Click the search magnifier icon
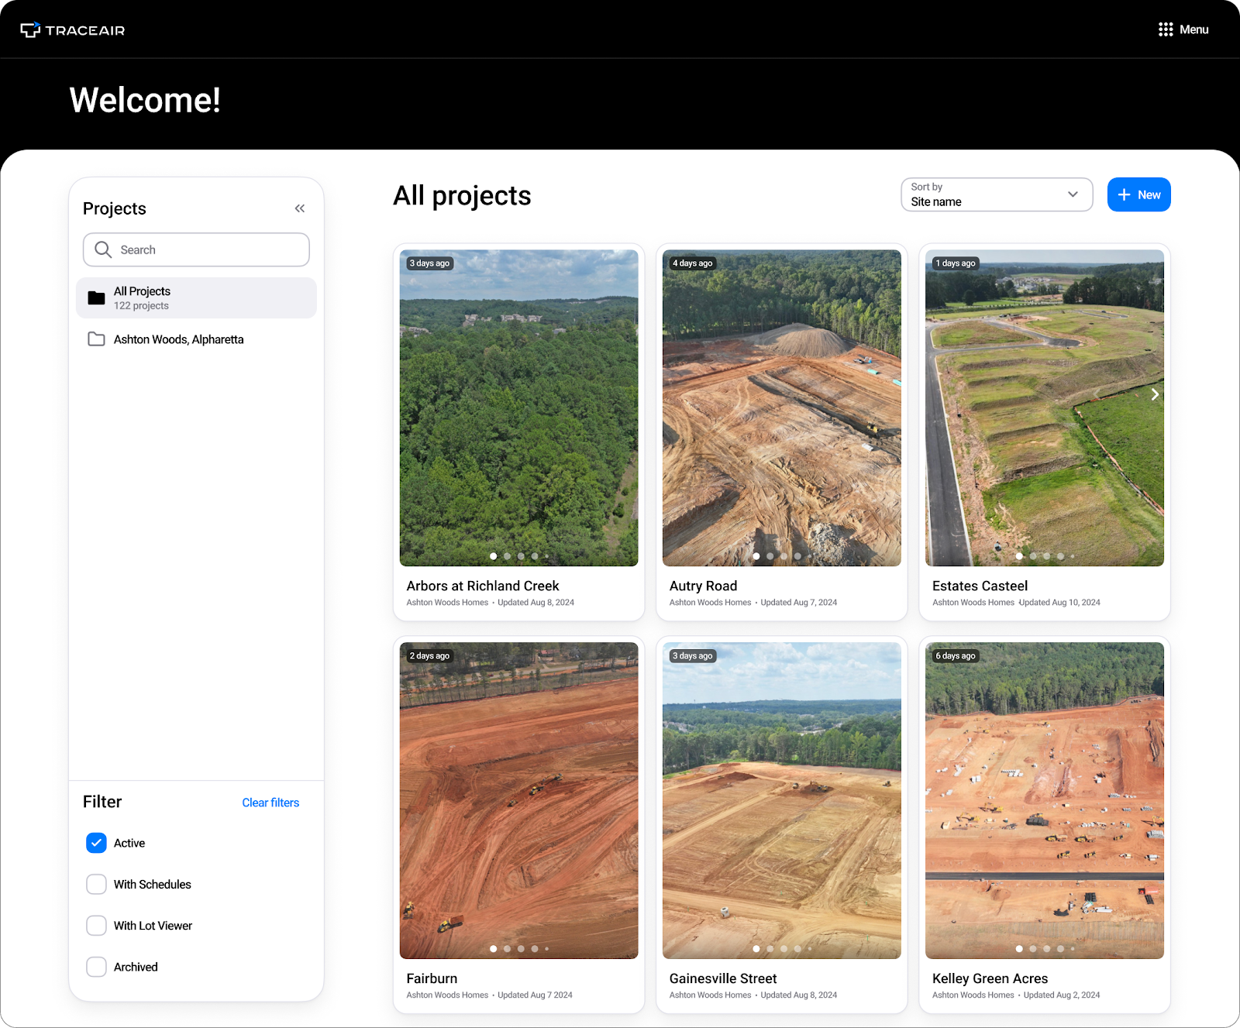The image size is (1240, 1028). point(103,249)
